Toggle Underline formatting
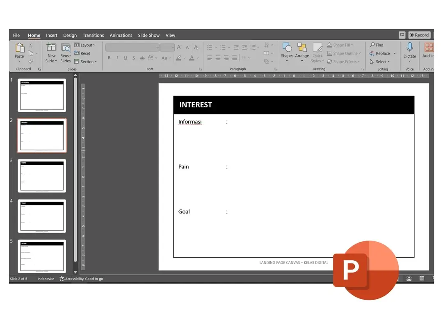 pos(126,58)
